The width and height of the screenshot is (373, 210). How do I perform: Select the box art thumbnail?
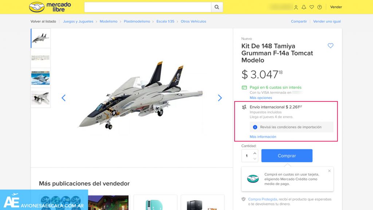(40, 78)
